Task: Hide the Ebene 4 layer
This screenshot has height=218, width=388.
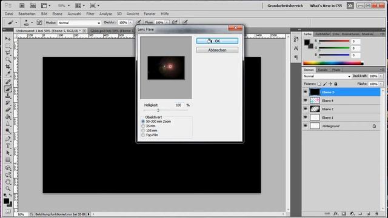Action: (306, 101)
